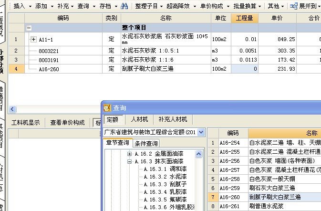Screen dimensions: 321x211
Task: Select tree item A.16.3.3 刮腻子
Action: coord(165,184)
